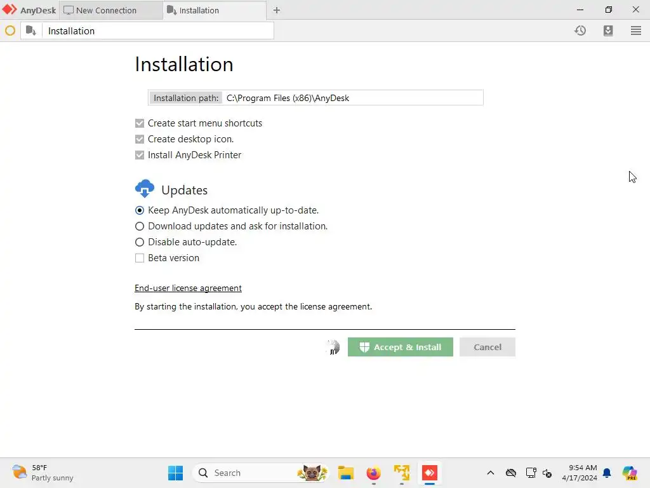Enable the Beta version checkbox
Viewport: 650px width, 488px height.
pyautogui.click(x=140, y=258)
